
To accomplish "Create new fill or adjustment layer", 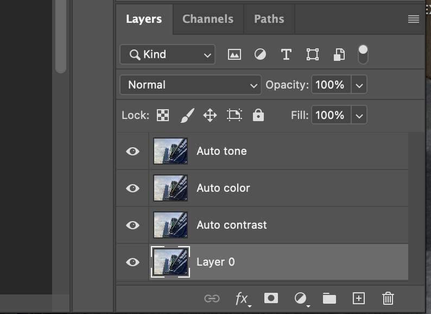I will (301, 299).
